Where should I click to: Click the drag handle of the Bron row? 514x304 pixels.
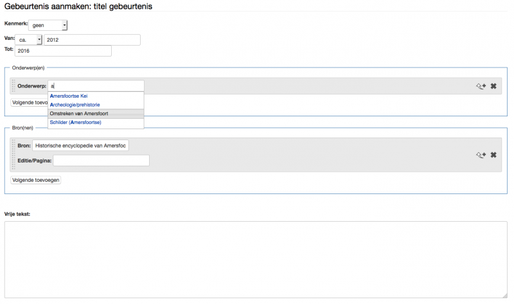[x=13, y=155]
